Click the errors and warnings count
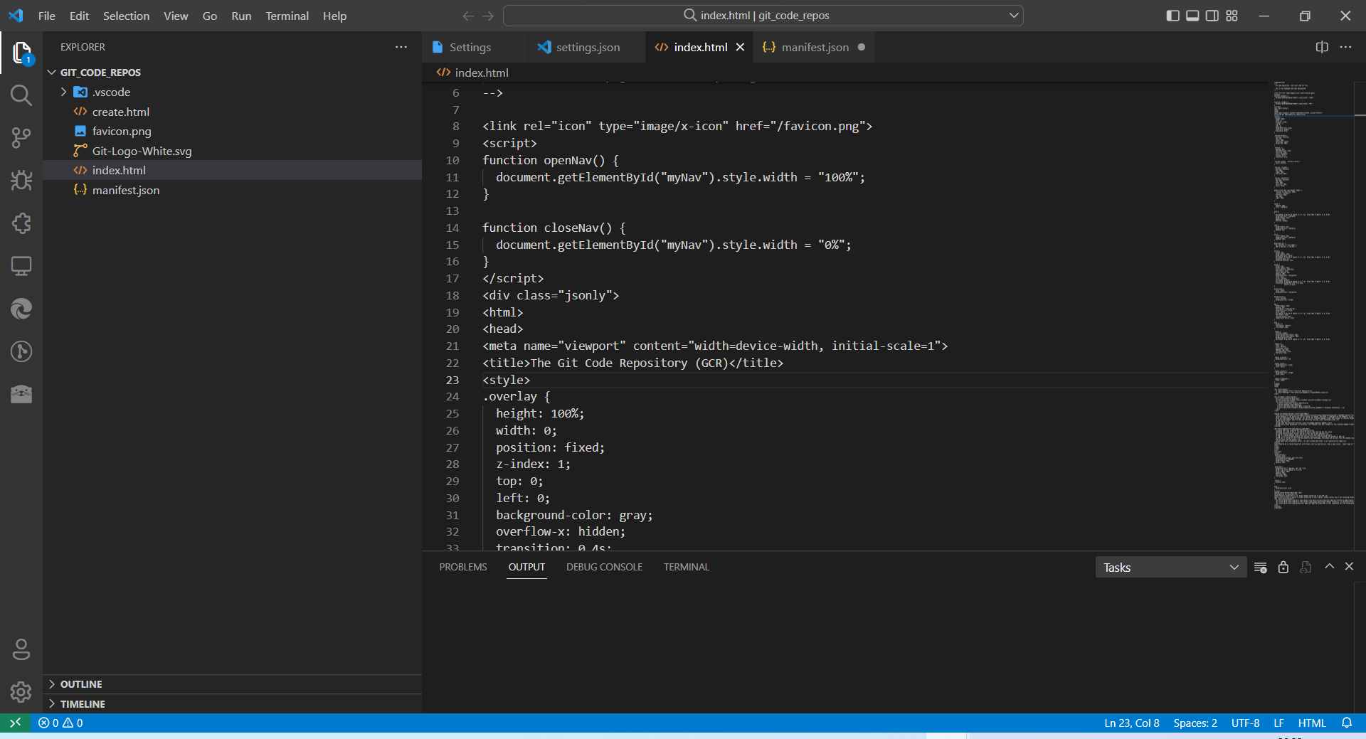 click(60, 723)
